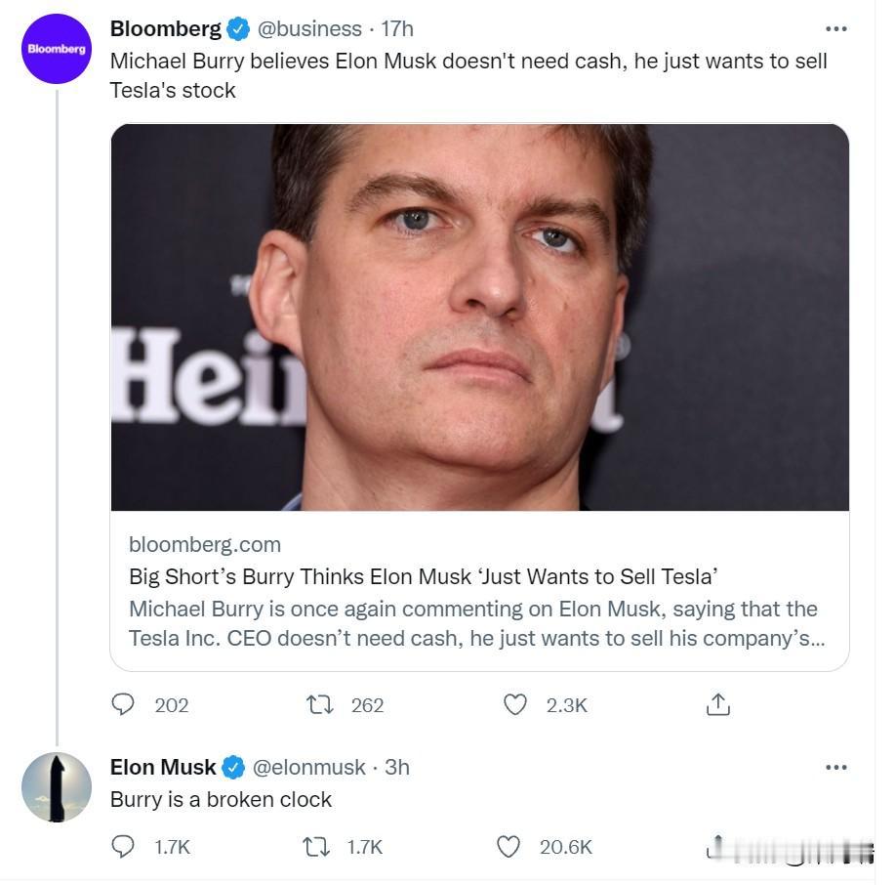The width and height of the screenshot is (895, 885).
Task: Open the 17h timestamp on Bloomberg's tweet
Action: pyautogui.click(x=397, y=29)
